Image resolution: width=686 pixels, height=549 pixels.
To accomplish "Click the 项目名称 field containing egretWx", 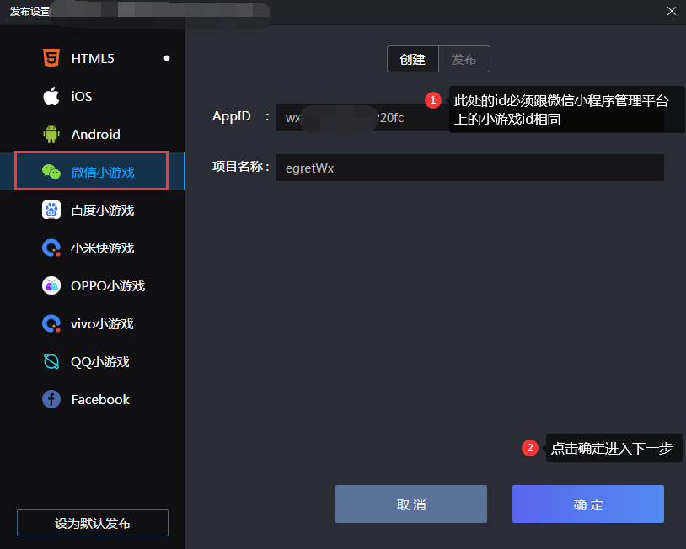I will click(469, 168).
